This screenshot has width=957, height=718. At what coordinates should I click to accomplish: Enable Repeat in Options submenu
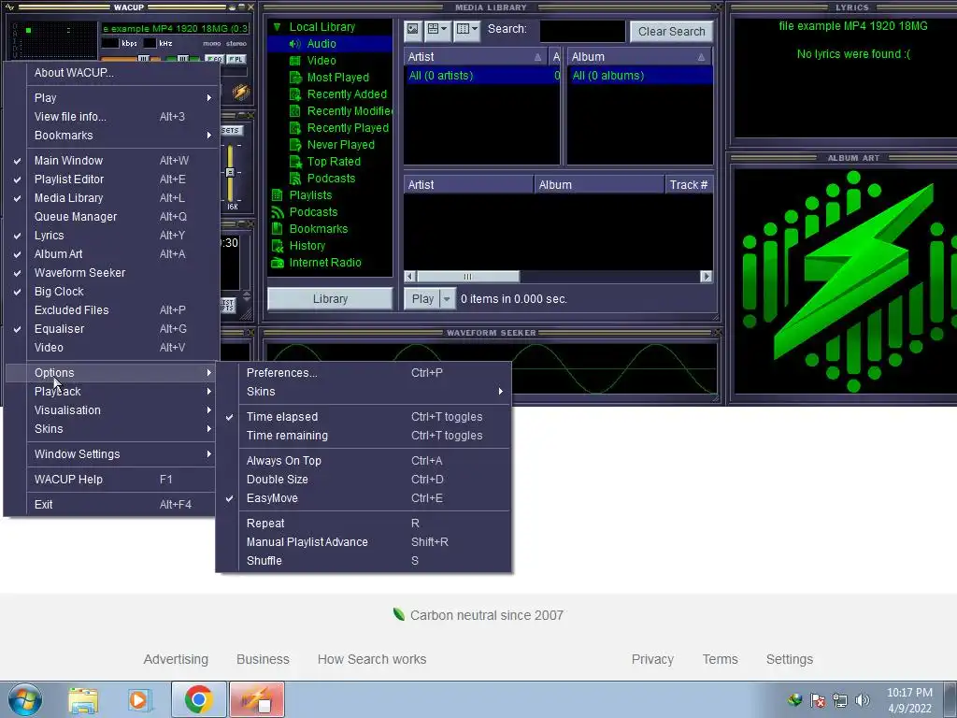click(364, 524)
